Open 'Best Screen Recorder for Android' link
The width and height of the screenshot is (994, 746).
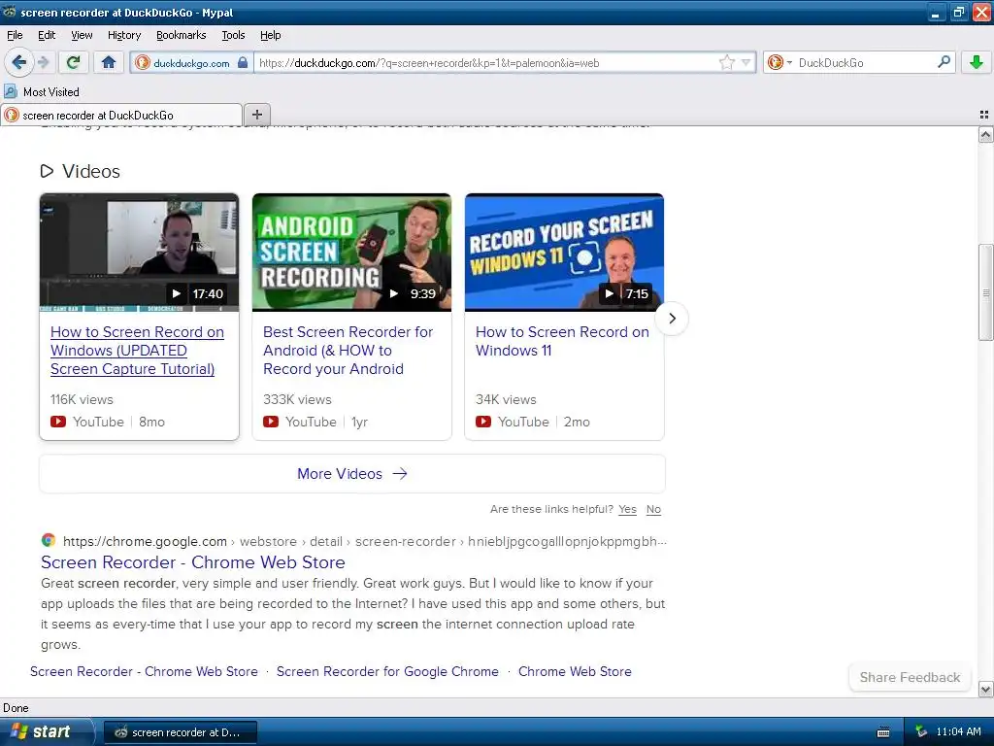point(348,350)
